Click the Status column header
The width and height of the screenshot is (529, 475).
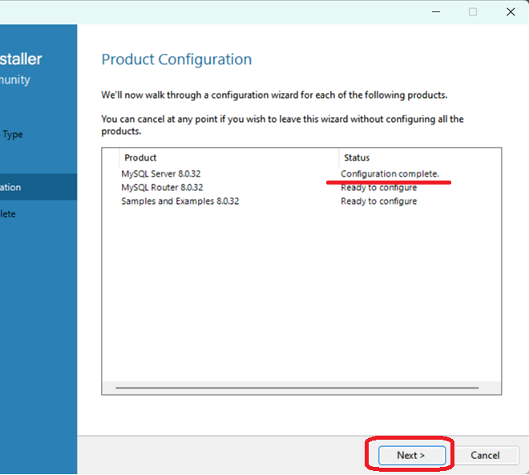pos(420,158)
